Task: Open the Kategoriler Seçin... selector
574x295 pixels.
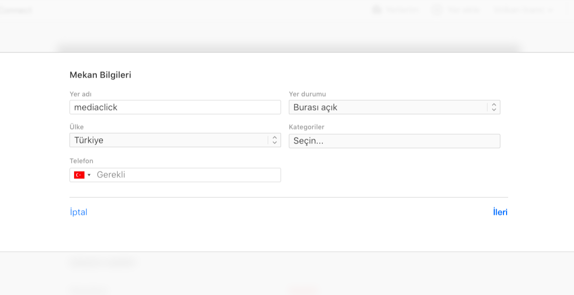Action: coord(394,141)
